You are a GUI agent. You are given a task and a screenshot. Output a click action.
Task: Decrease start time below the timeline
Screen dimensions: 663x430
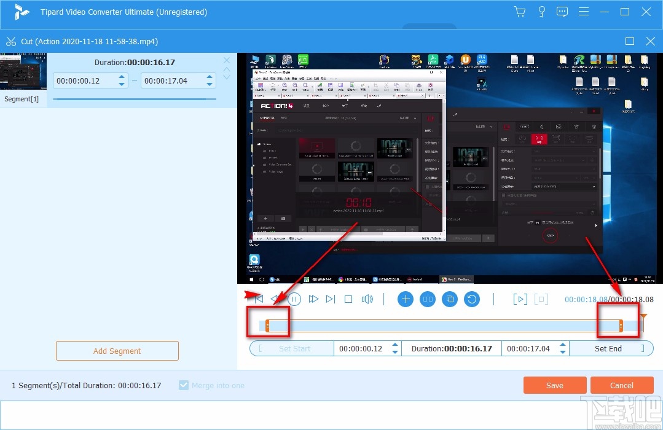[395, 352]
